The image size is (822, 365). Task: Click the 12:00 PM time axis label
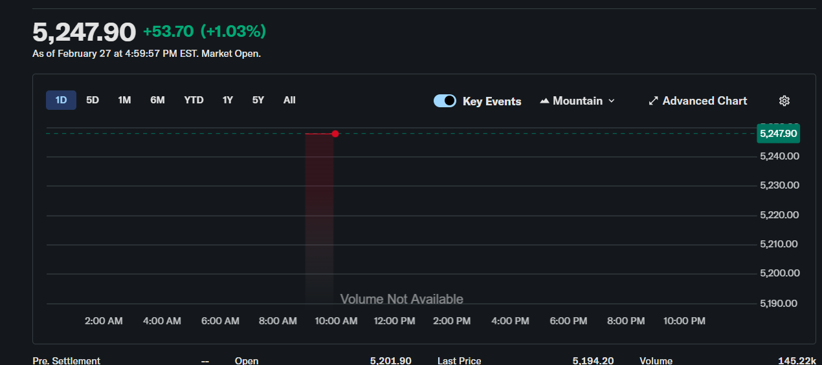(x=394, y=321)
